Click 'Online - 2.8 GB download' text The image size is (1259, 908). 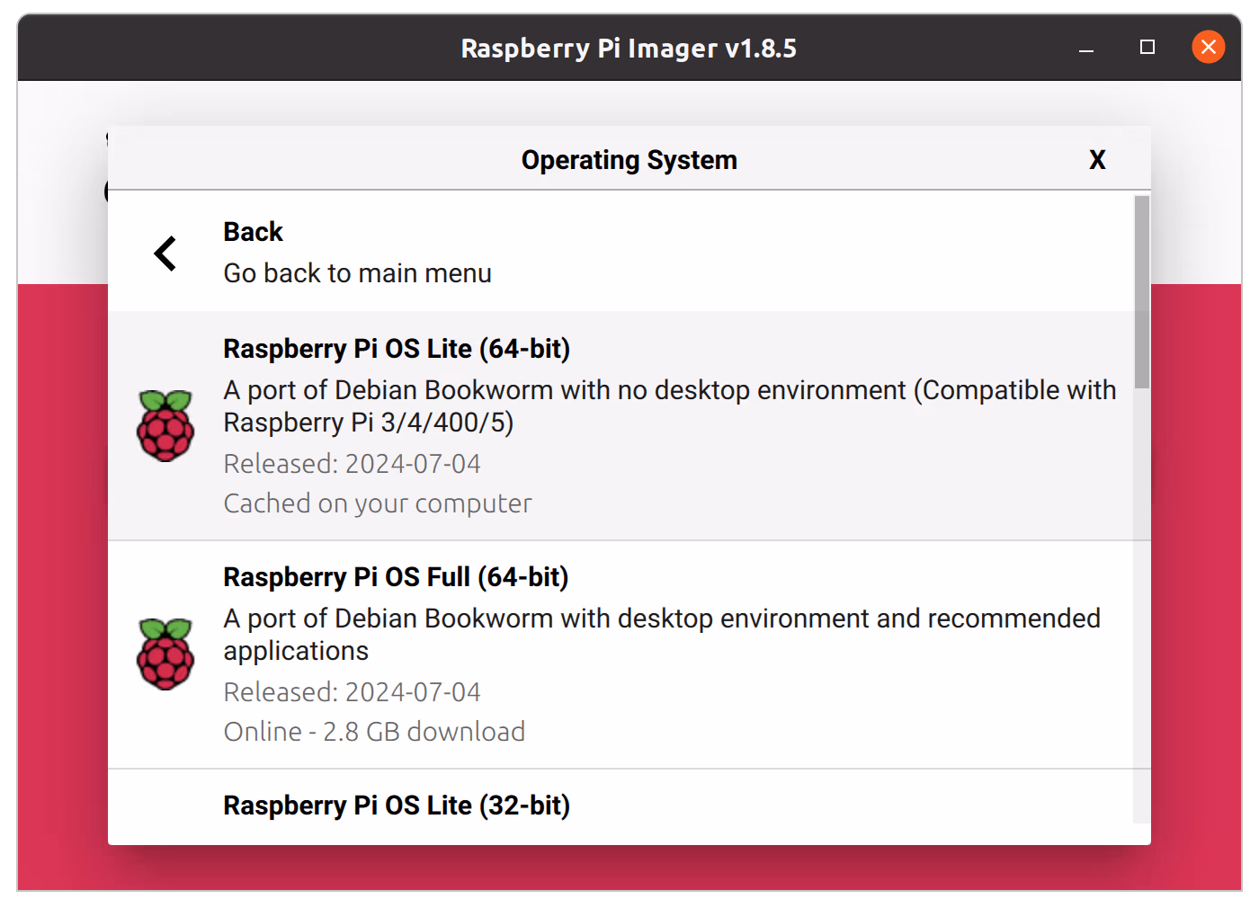(x=374, y=732)
